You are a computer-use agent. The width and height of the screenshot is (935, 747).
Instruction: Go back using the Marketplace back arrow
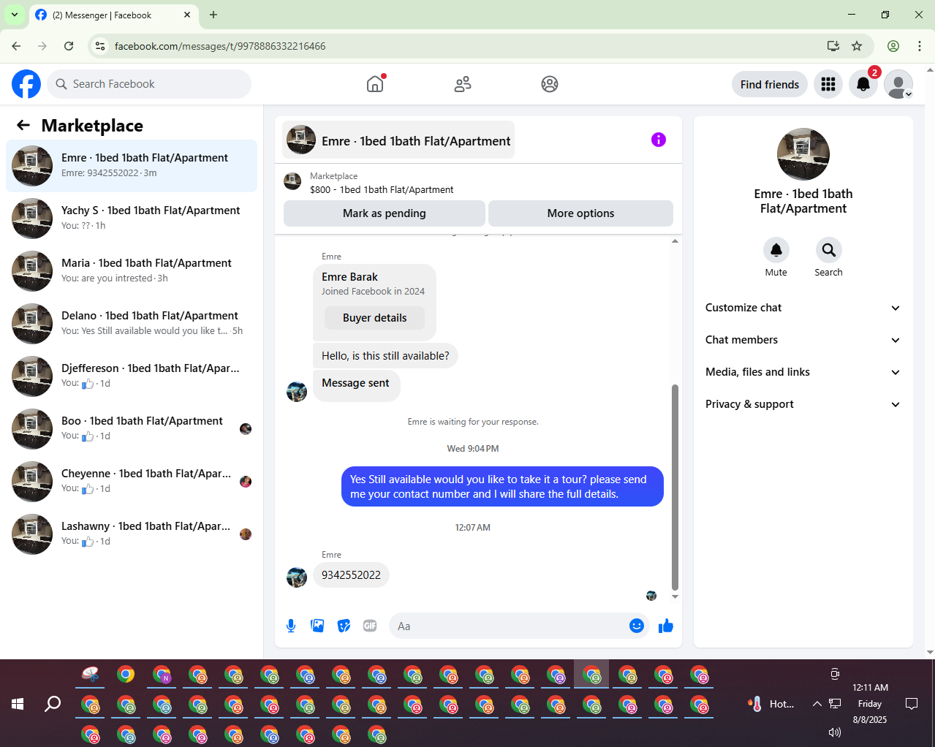(x=23, y=125)
